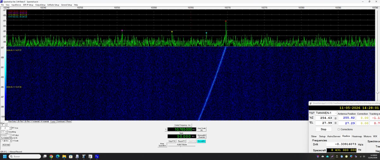Screen dimensions: 380x160
Task: Open the InputDevice menu
Action: point(16,5)
